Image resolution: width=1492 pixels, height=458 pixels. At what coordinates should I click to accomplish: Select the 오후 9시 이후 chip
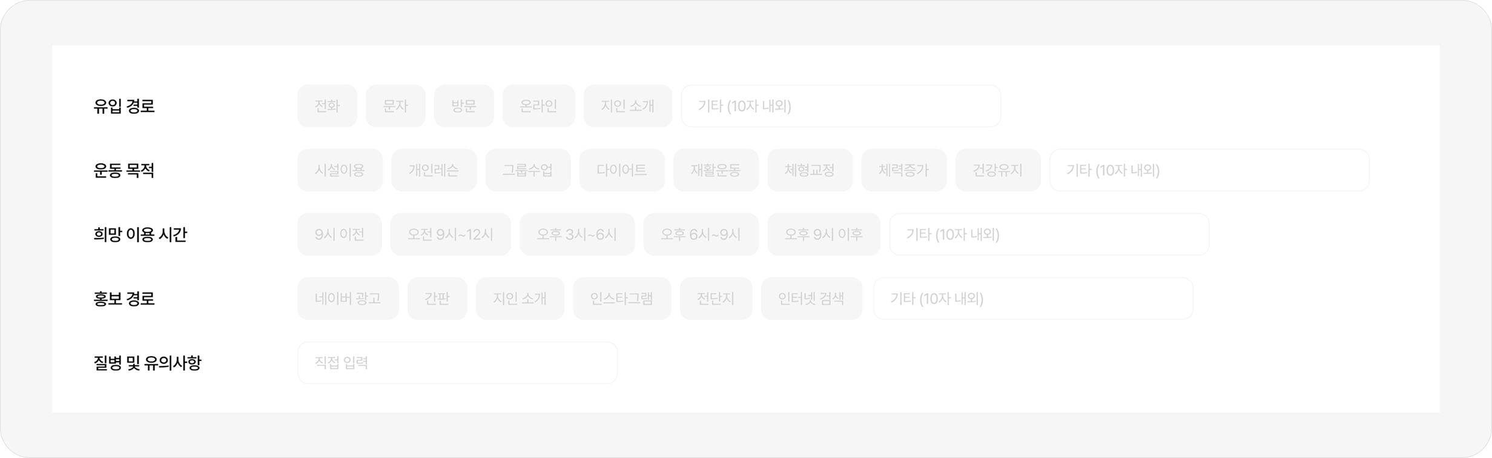(x=824, y=234)
